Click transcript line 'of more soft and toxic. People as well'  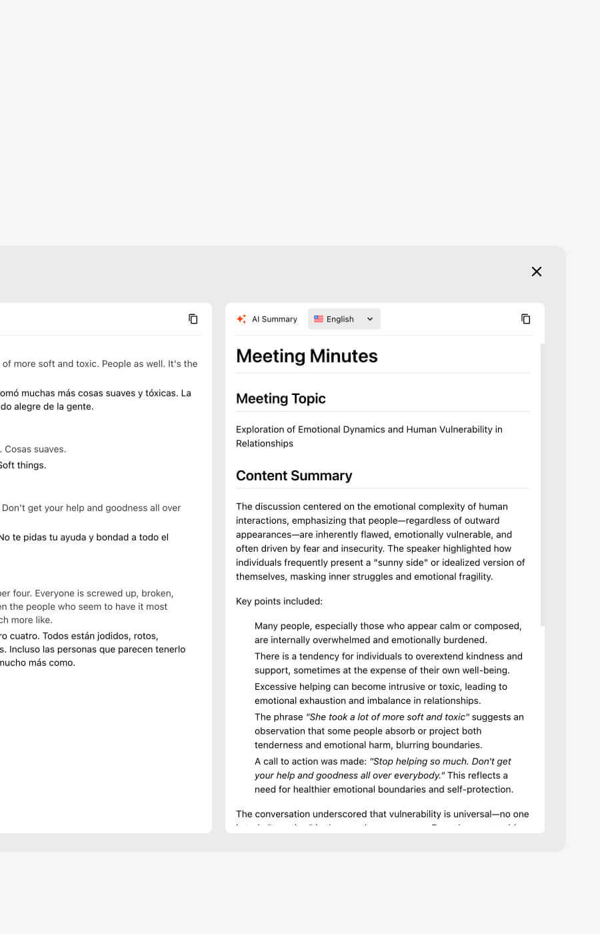pyautogui.click(x=99, y=364)
